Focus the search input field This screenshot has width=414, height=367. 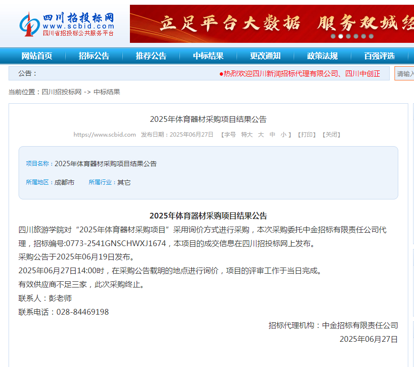(x=404, y=73)
